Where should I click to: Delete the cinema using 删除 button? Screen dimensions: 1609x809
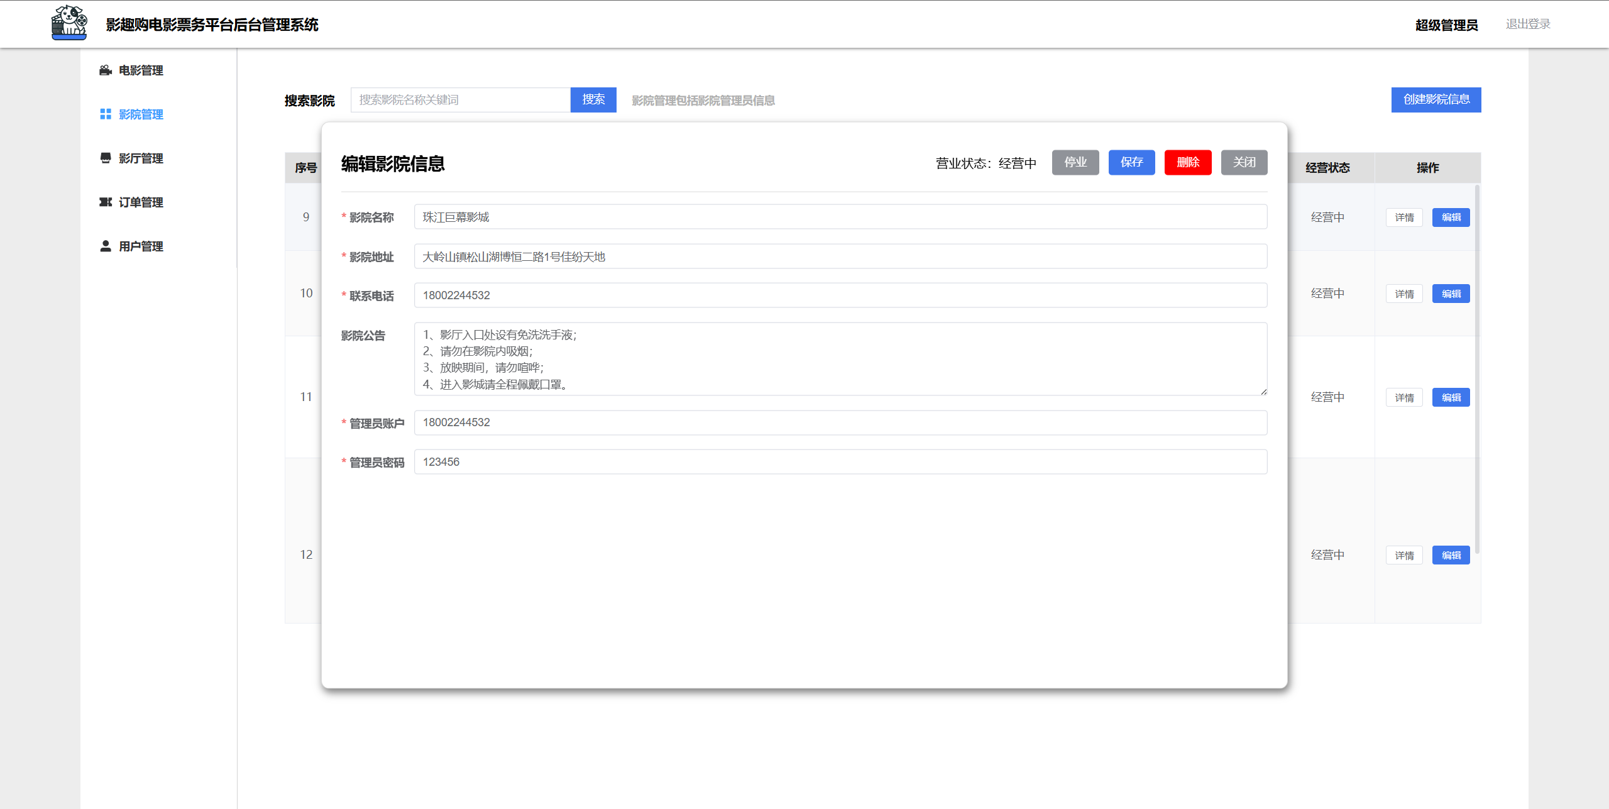(x=1188, y=162)
